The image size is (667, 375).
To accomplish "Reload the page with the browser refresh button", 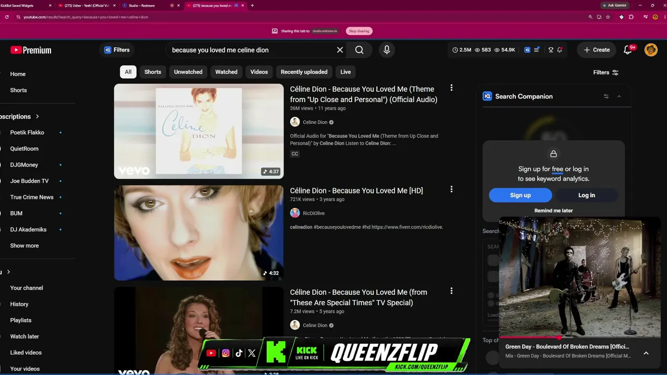I will click(7, 17).
